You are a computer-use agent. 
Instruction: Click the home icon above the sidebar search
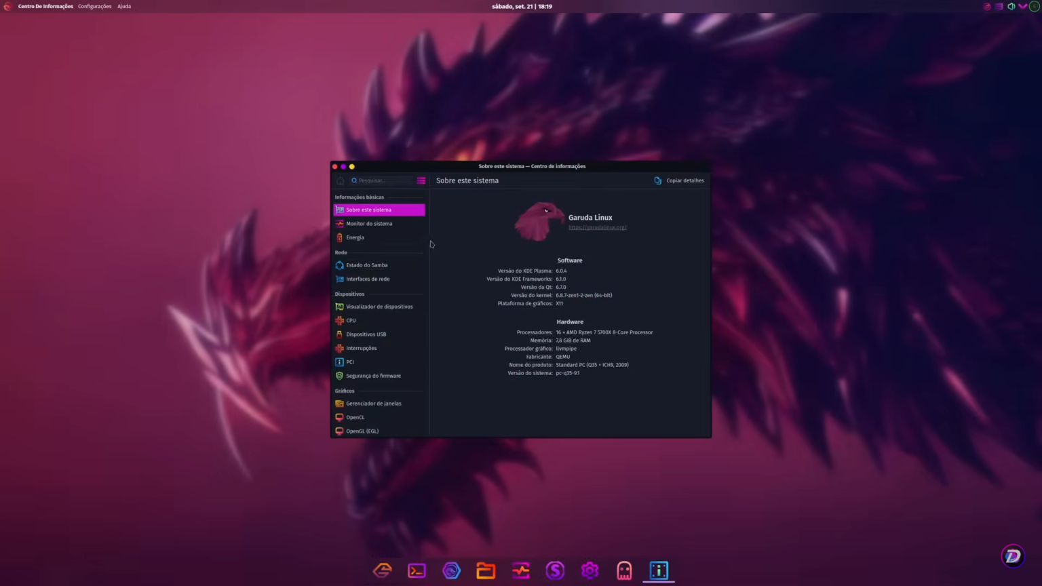coord(340,180)
